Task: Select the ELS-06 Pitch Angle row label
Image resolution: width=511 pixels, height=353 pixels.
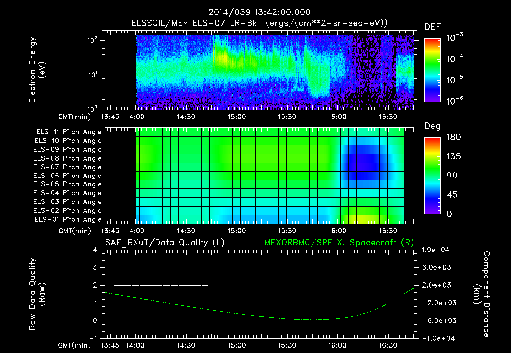Action: 67,176
